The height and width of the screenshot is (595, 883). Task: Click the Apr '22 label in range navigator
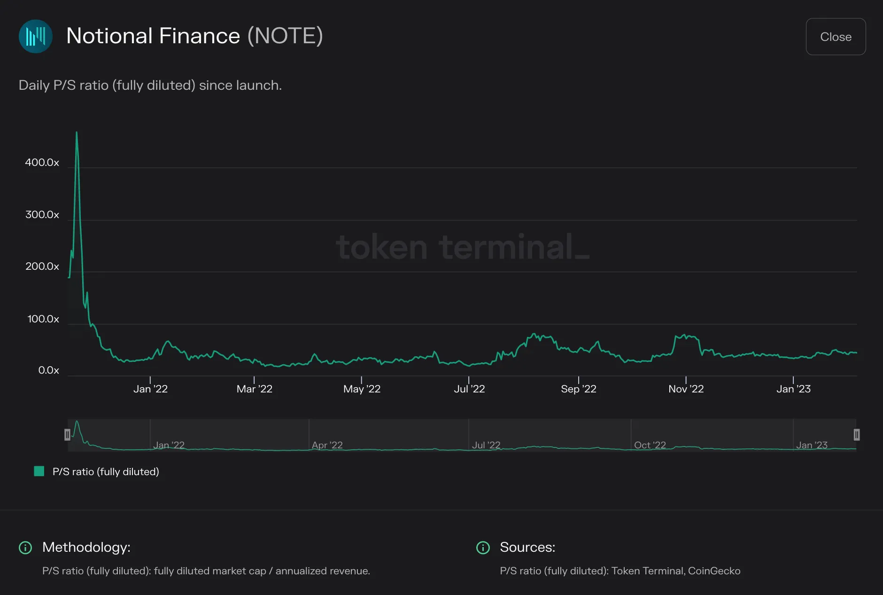[x=327, y=445]
